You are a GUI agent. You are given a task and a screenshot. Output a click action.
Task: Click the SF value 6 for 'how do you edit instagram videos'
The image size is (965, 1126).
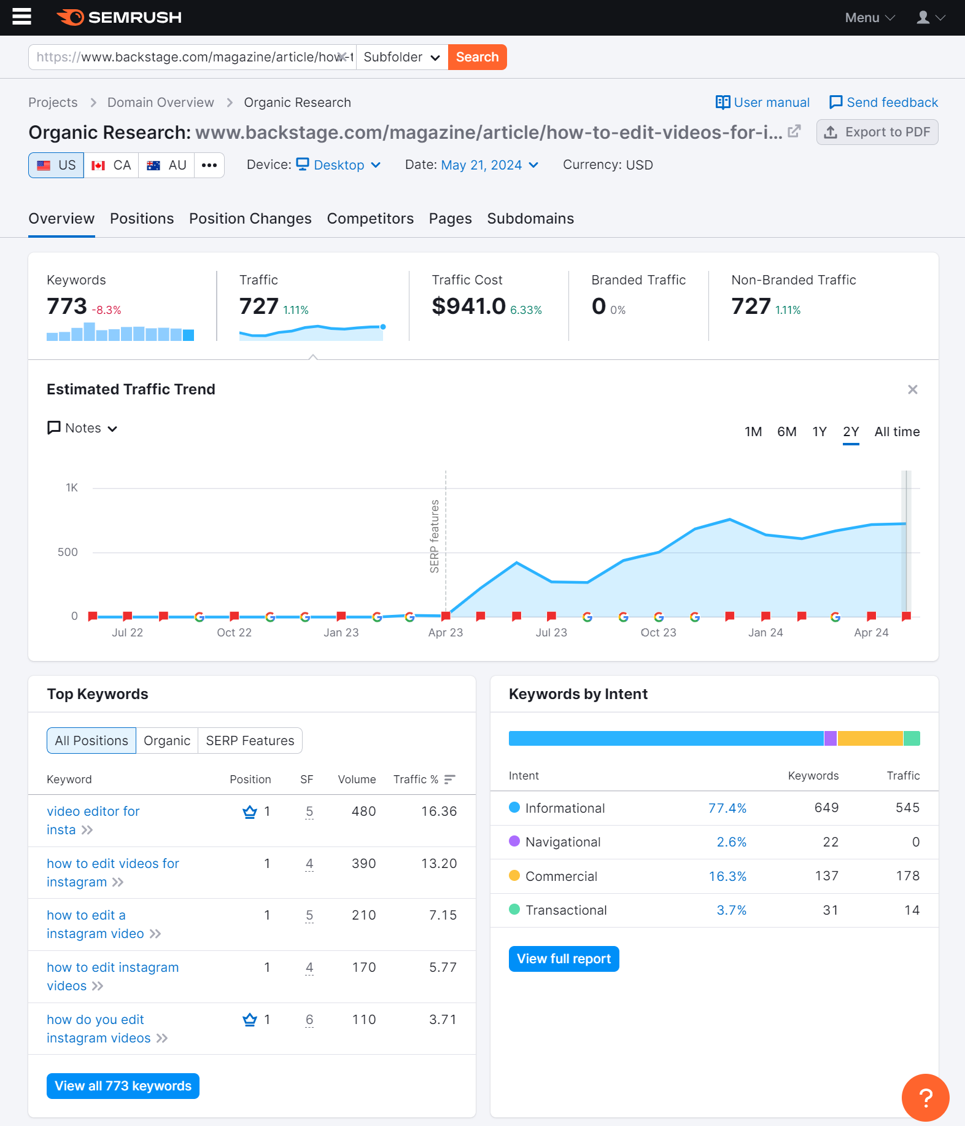coord(309,1020)
